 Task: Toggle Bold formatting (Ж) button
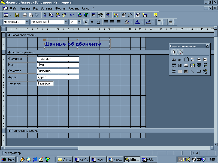point(86,22)
